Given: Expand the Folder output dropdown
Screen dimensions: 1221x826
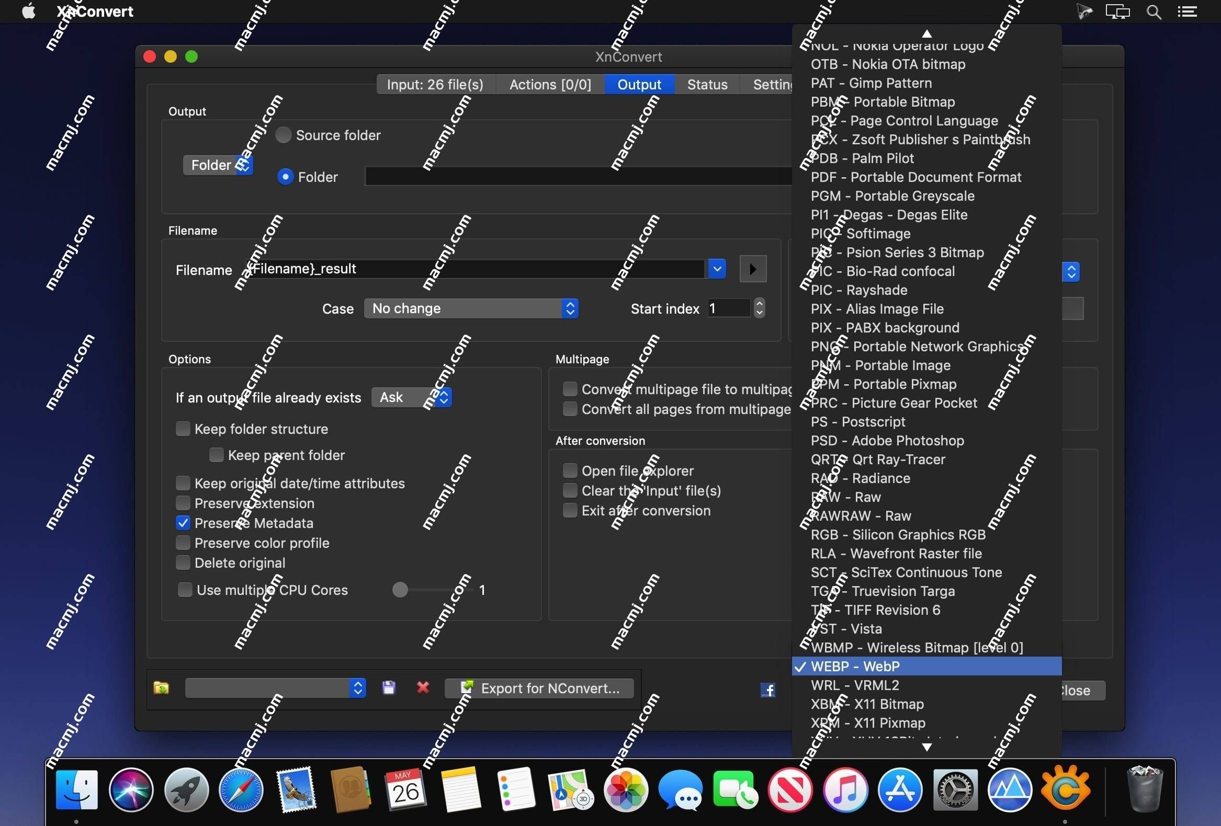Looking at the screenshot, I should click(218, 163).
